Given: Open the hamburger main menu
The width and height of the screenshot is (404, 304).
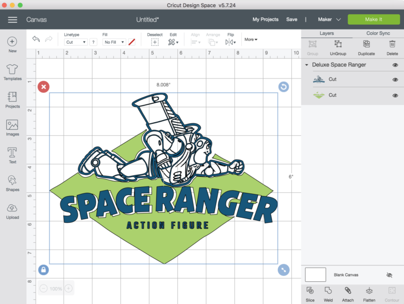Looking at the screenshot, I should [x=13, y=19].
